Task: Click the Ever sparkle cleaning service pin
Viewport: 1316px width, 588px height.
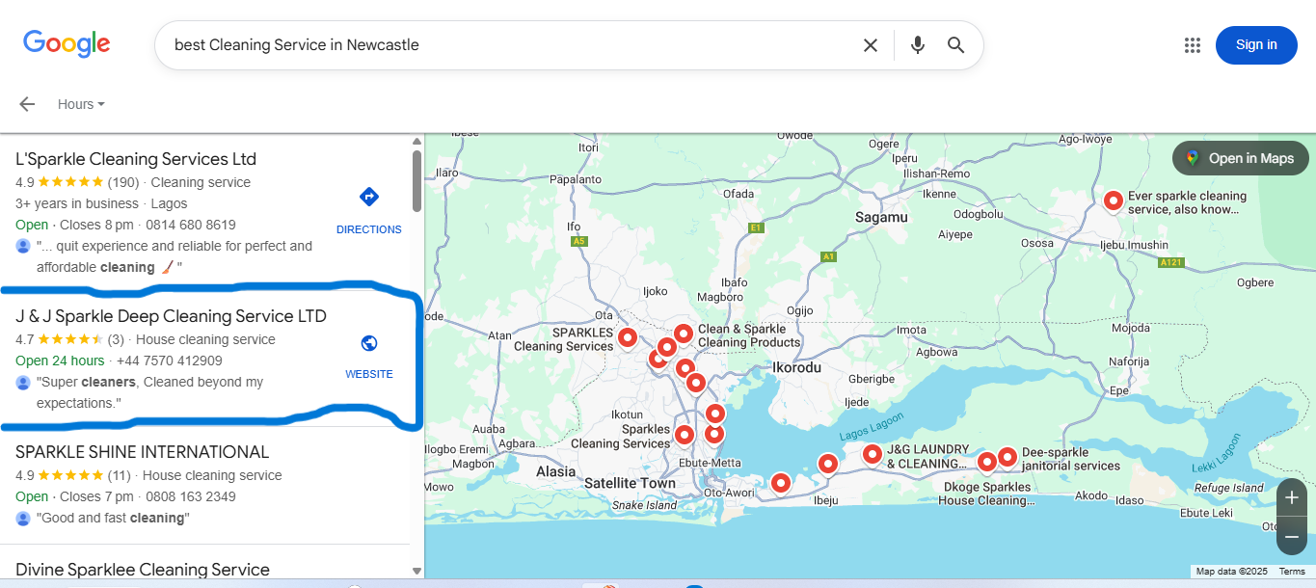Action: 1113,200
